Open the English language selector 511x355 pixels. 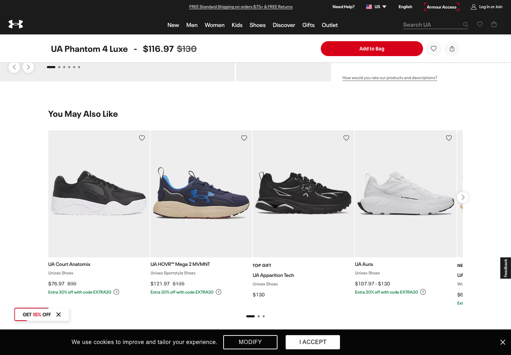point(405,7)
